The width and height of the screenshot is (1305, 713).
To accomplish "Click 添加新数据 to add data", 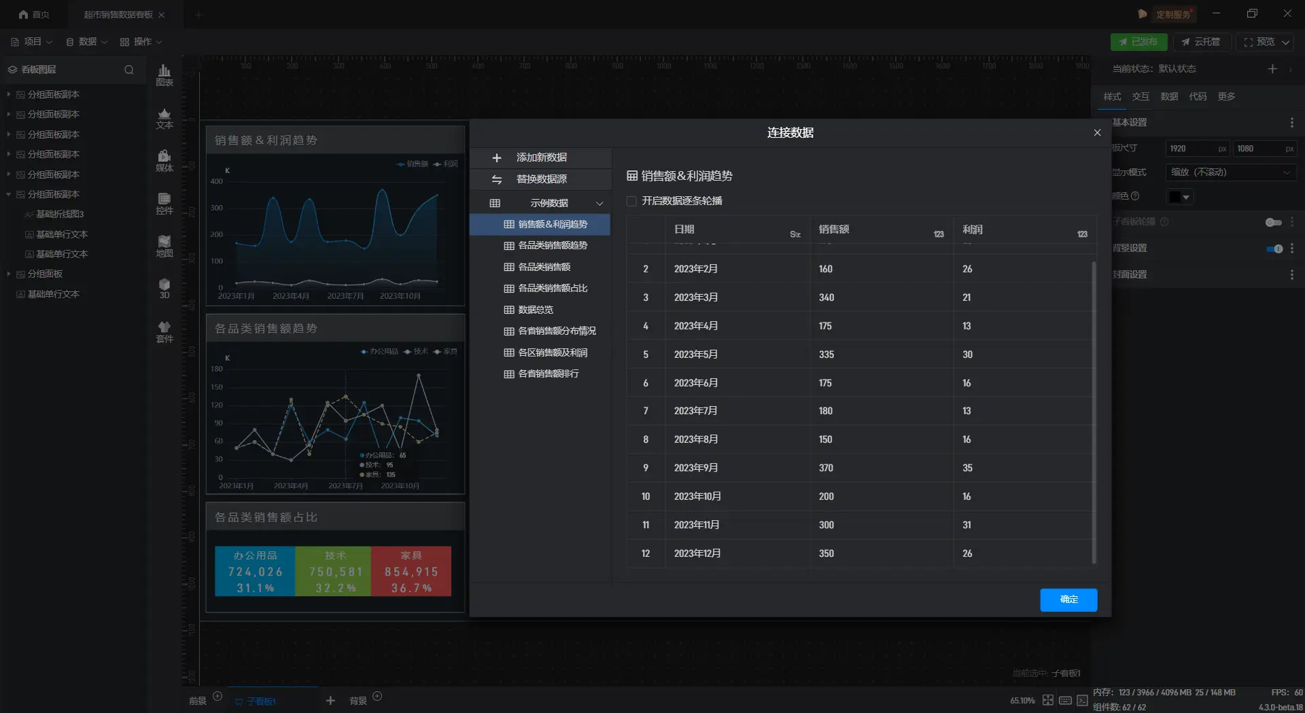I will [x=540, y=158].
